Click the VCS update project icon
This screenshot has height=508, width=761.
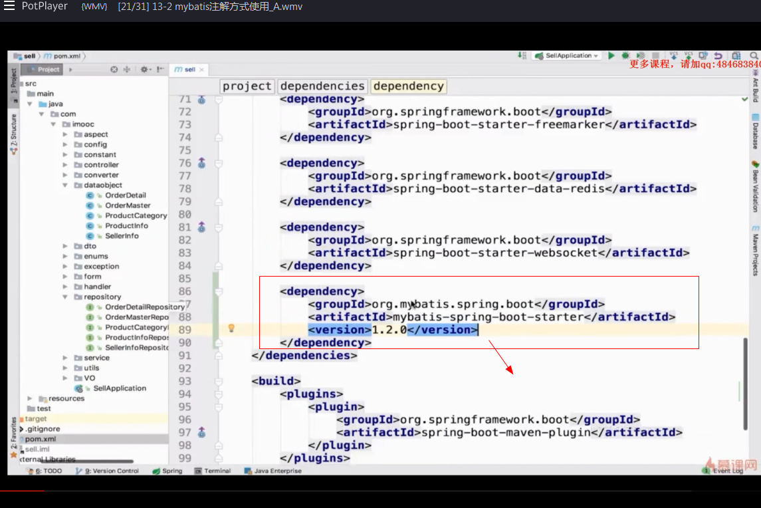673,55
